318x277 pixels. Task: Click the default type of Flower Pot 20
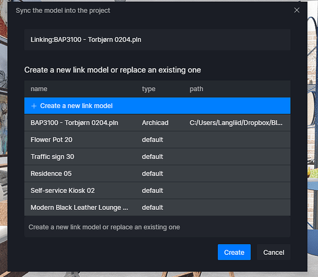click(152, 140)
